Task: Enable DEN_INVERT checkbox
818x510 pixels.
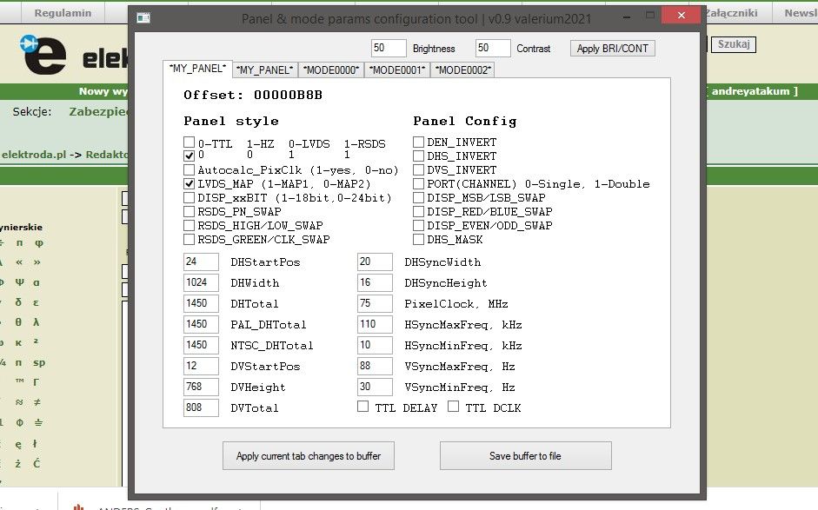Action: [418, 142]
